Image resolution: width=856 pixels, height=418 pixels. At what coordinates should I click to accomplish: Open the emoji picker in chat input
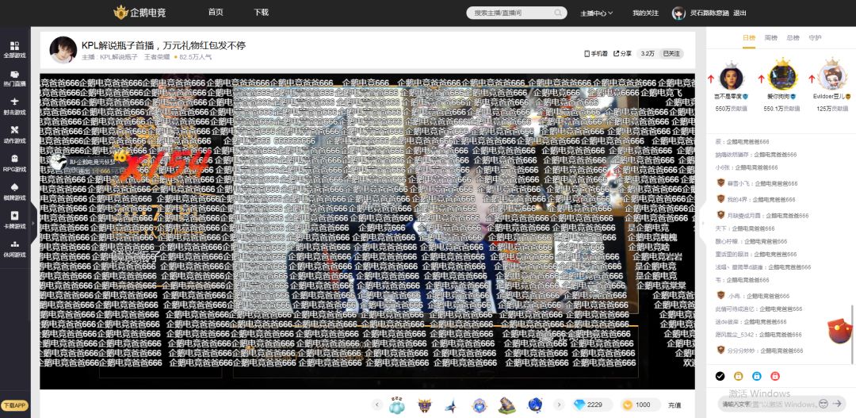tap(824, 404)
